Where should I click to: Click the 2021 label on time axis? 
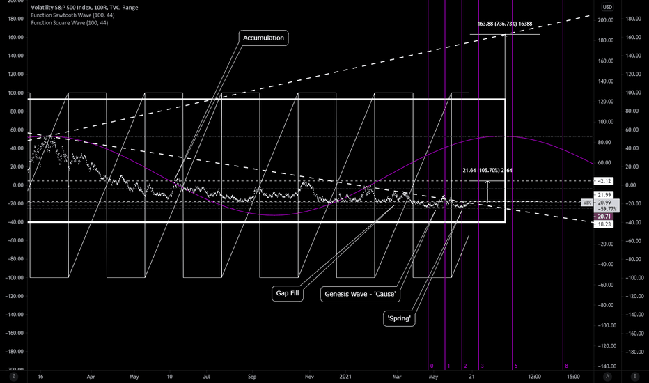[x=345, y=377]
